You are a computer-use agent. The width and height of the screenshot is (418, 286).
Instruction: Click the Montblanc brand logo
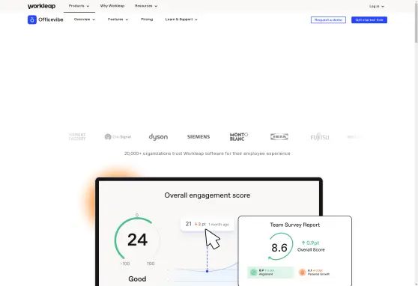[x=239, y=137]
